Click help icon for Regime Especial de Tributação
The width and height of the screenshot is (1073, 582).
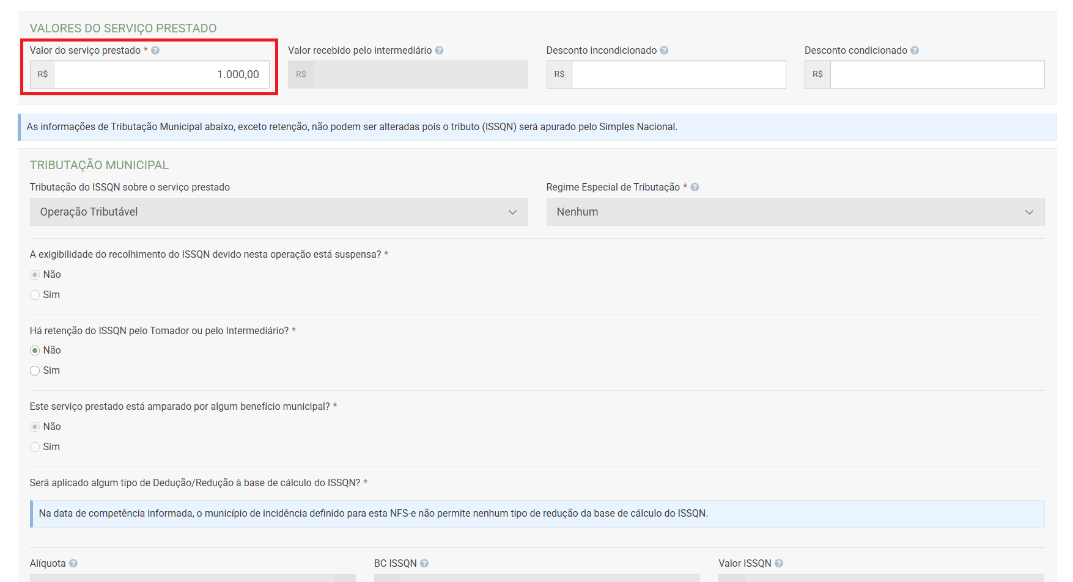coord(695,187)
